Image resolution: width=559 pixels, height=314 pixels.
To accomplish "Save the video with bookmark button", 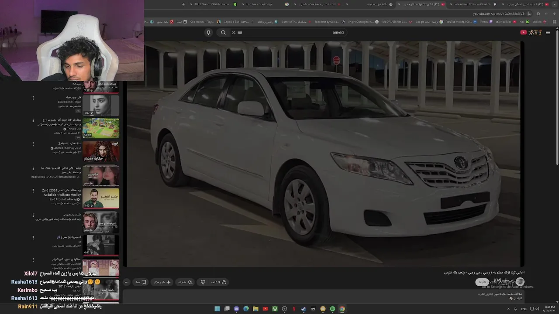I will (141, 282).
